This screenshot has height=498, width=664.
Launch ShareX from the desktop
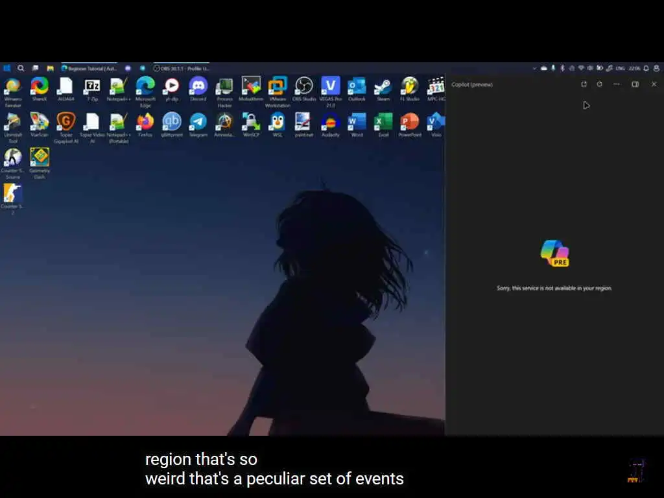[x=40, y=89]
